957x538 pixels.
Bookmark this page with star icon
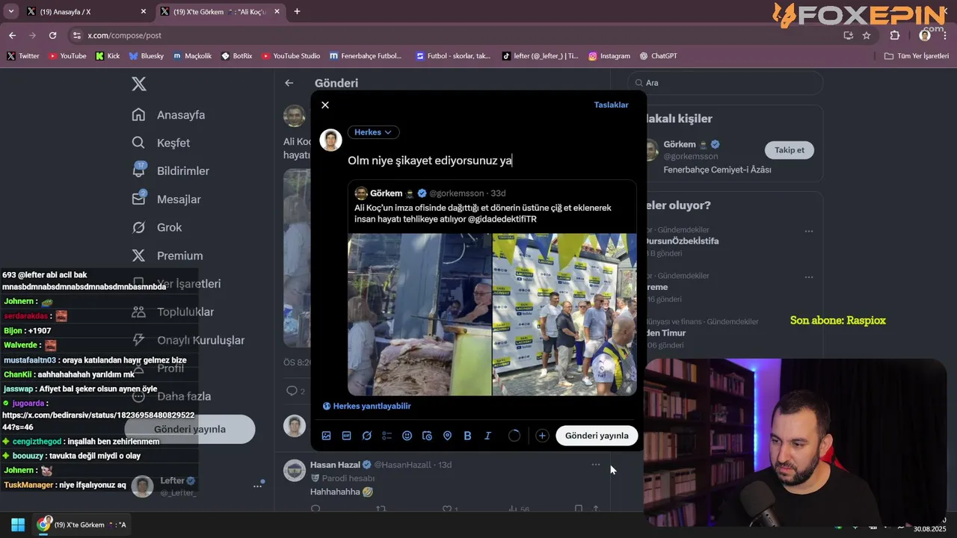(x=867, y=35)
